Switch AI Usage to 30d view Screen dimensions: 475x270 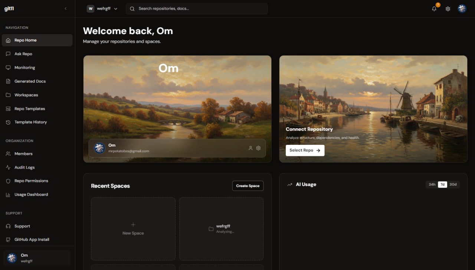click(453, 184)
